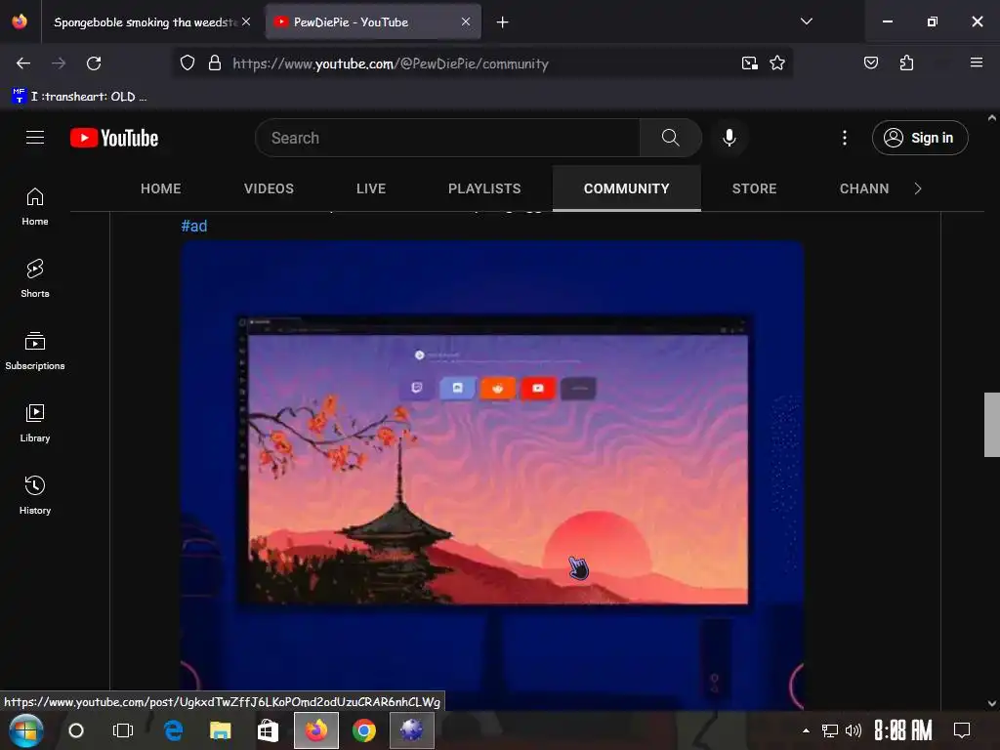Open File Explorer from taskbar
Viewport: 1000px width, 750px height.
click(221, 730)
